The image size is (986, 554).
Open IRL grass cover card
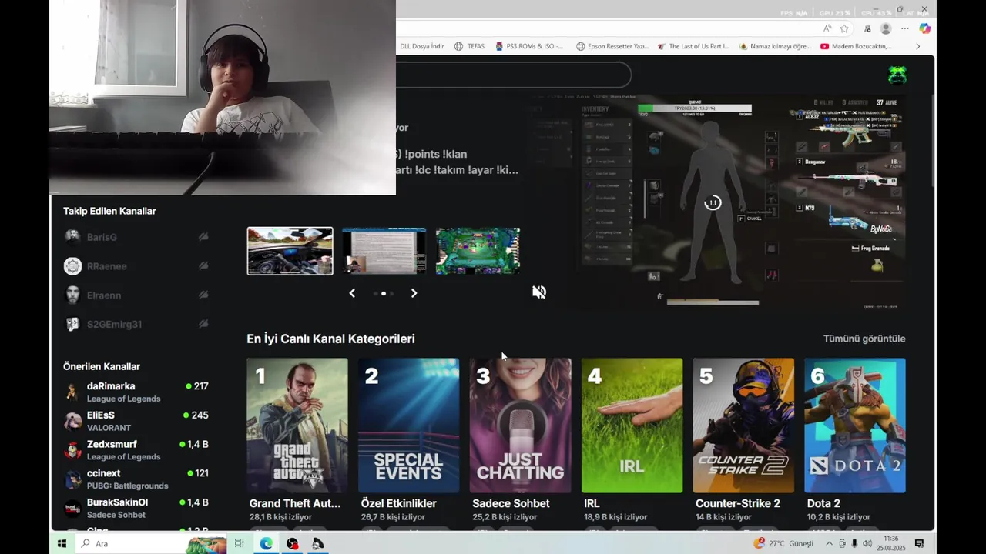[x=632, y=426]
